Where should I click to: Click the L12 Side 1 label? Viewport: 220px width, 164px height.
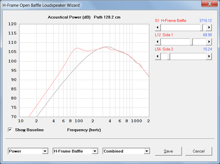tap(164, 35)
